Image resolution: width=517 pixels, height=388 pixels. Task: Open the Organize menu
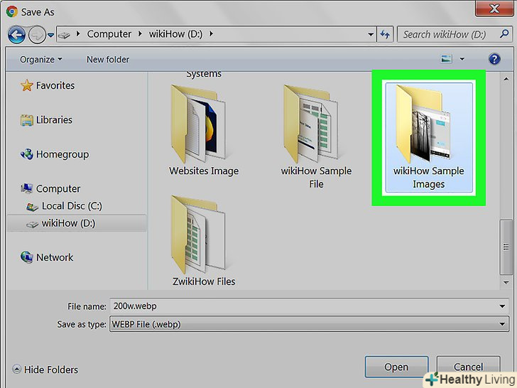point(41,60)
